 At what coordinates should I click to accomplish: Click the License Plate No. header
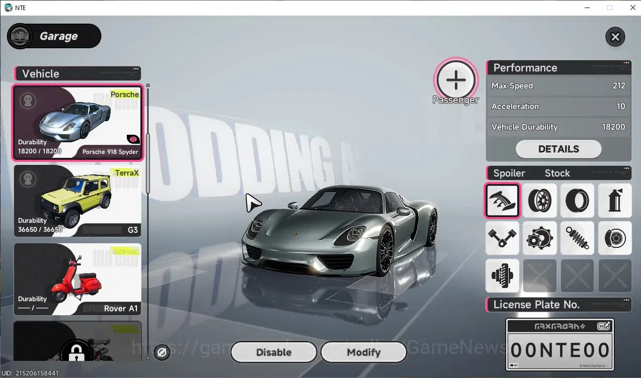pyautogui.click(x=558, y=305)
